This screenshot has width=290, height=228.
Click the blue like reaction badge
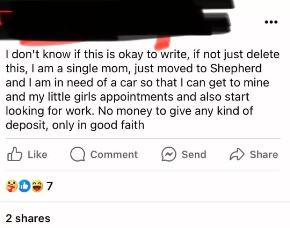tap(25, 186)
